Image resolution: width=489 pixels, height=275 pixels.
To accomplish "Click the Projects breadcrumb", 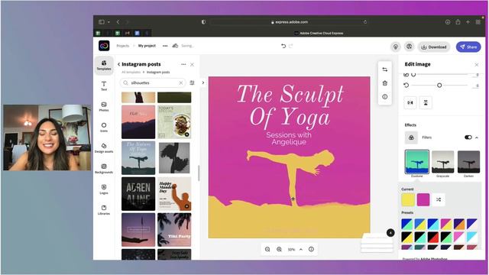I will (122, 46).
